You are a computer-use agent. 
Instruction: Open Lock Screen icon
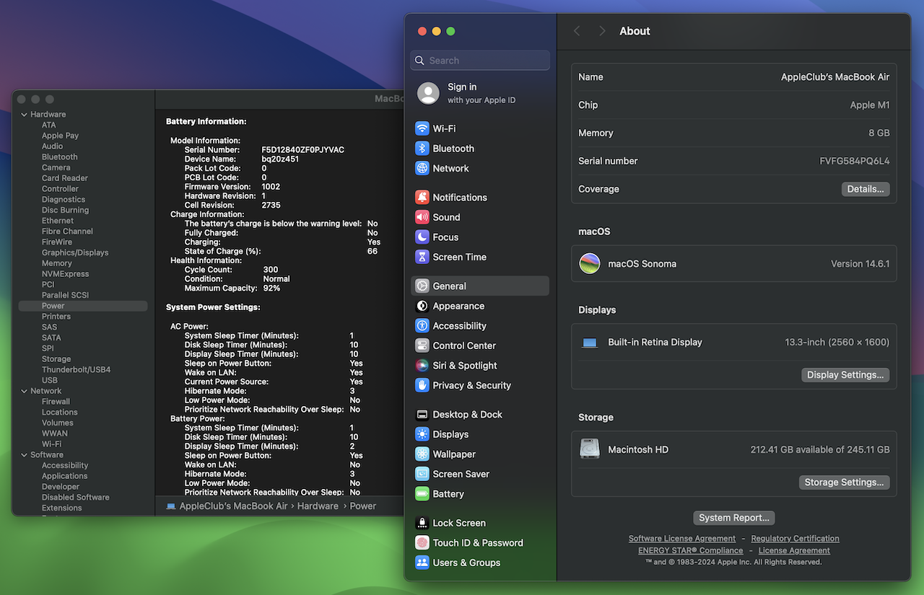point(422,523)
